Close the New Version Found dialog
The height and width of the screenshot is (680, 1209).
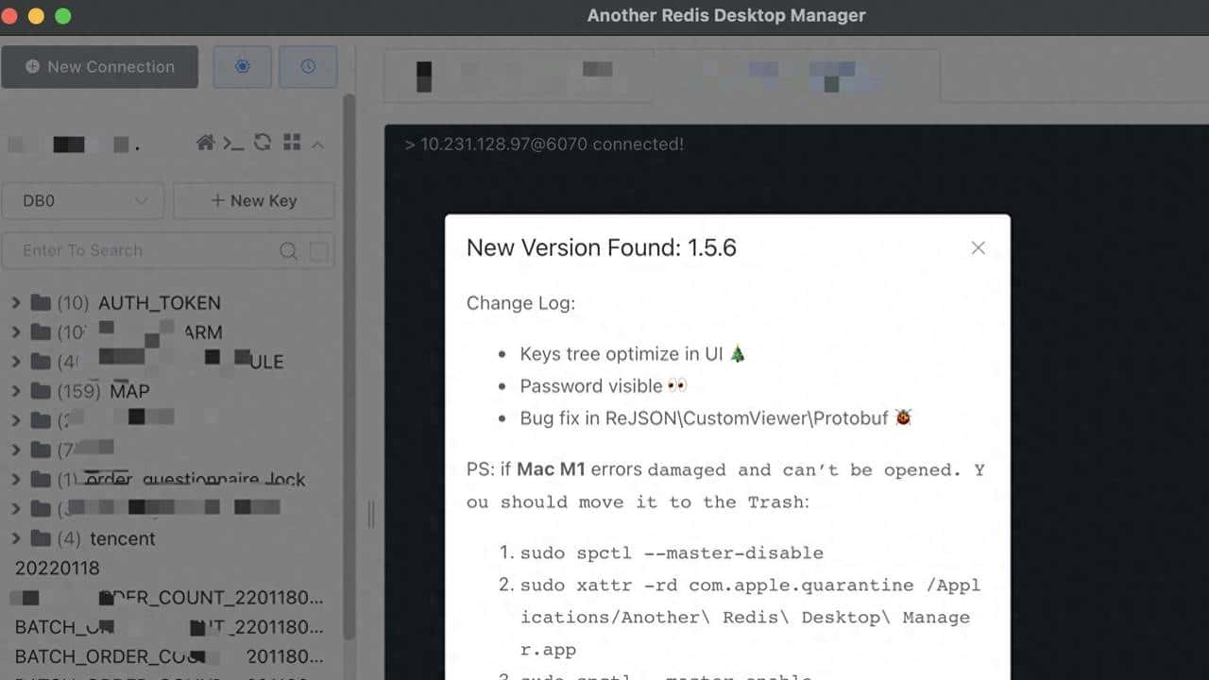[x=978, y=247]
